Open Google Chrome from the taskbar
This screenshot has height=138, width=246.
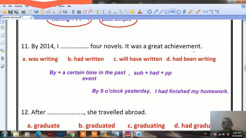(72, 134)
